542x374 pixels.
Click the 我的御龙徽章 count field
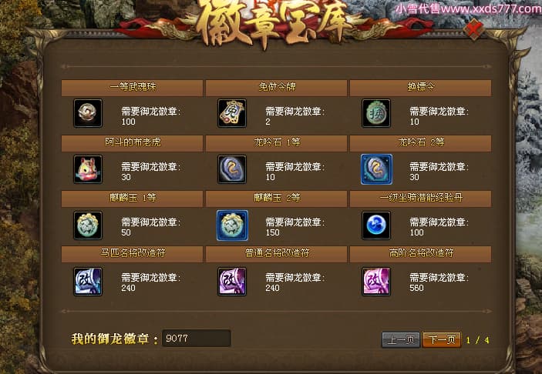197,338
